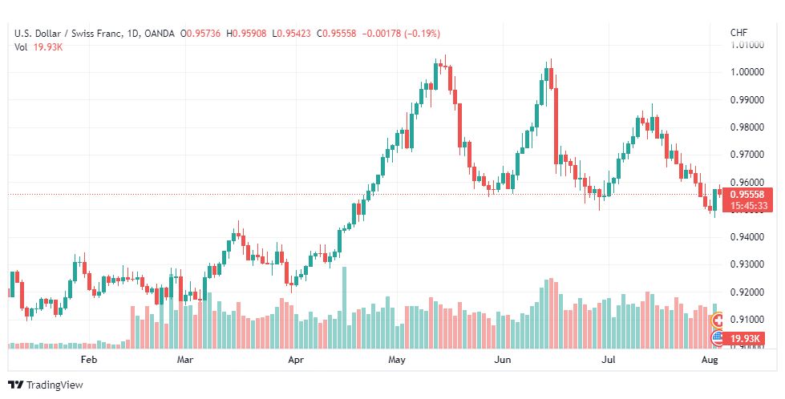Image resolution: width=785 pixels, height=399 pixels.
Task: Click the H0.95908 high value in legend
Action: [x=249, y=33]
